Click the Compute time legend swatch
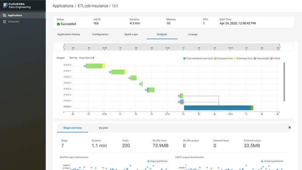The image size is (302, 170). 215,58
